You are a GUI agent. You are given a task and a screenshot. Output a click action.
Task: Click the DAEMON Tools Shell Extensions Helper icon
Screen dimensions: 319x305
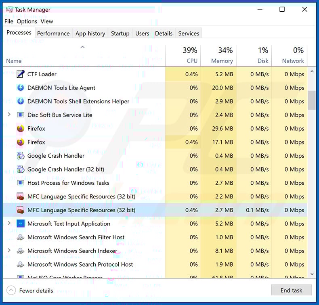pyautogui.click(x=21, y=101)
